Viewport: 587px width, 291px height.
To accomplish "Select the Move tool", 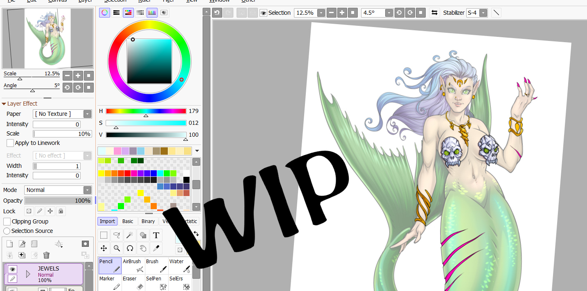I will (104, 248).
